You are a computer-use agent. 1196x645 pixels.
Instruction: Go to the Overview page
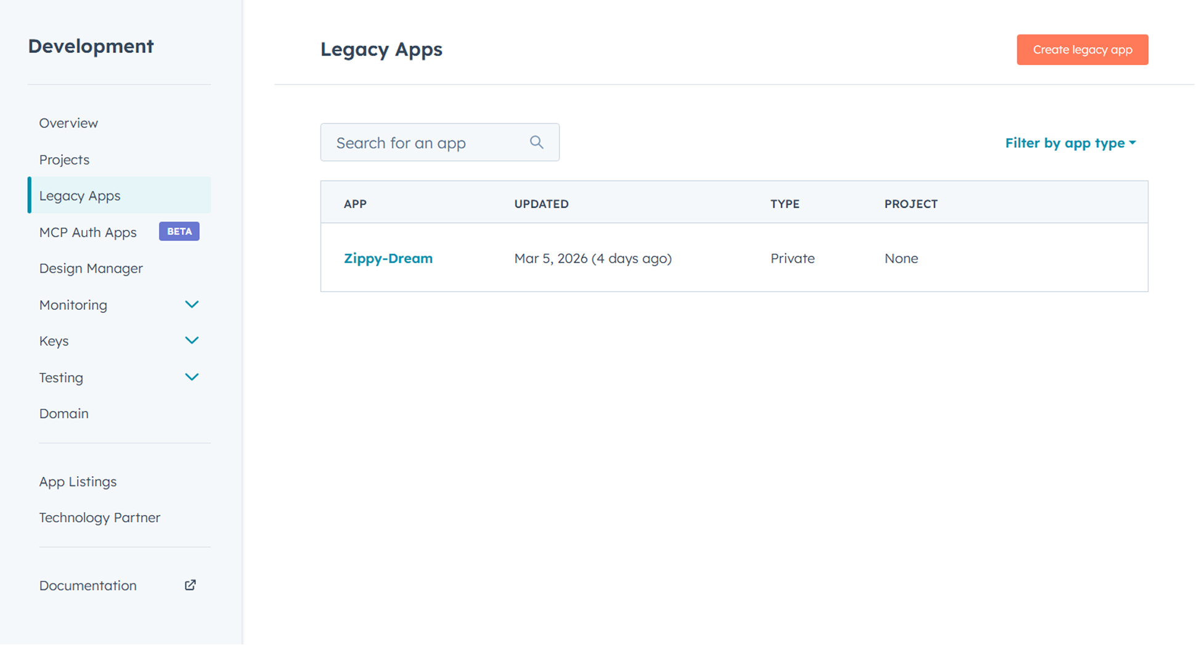point(68,123)
